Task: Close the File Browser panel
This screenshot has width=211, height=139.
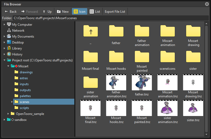Action: point(207,4)
